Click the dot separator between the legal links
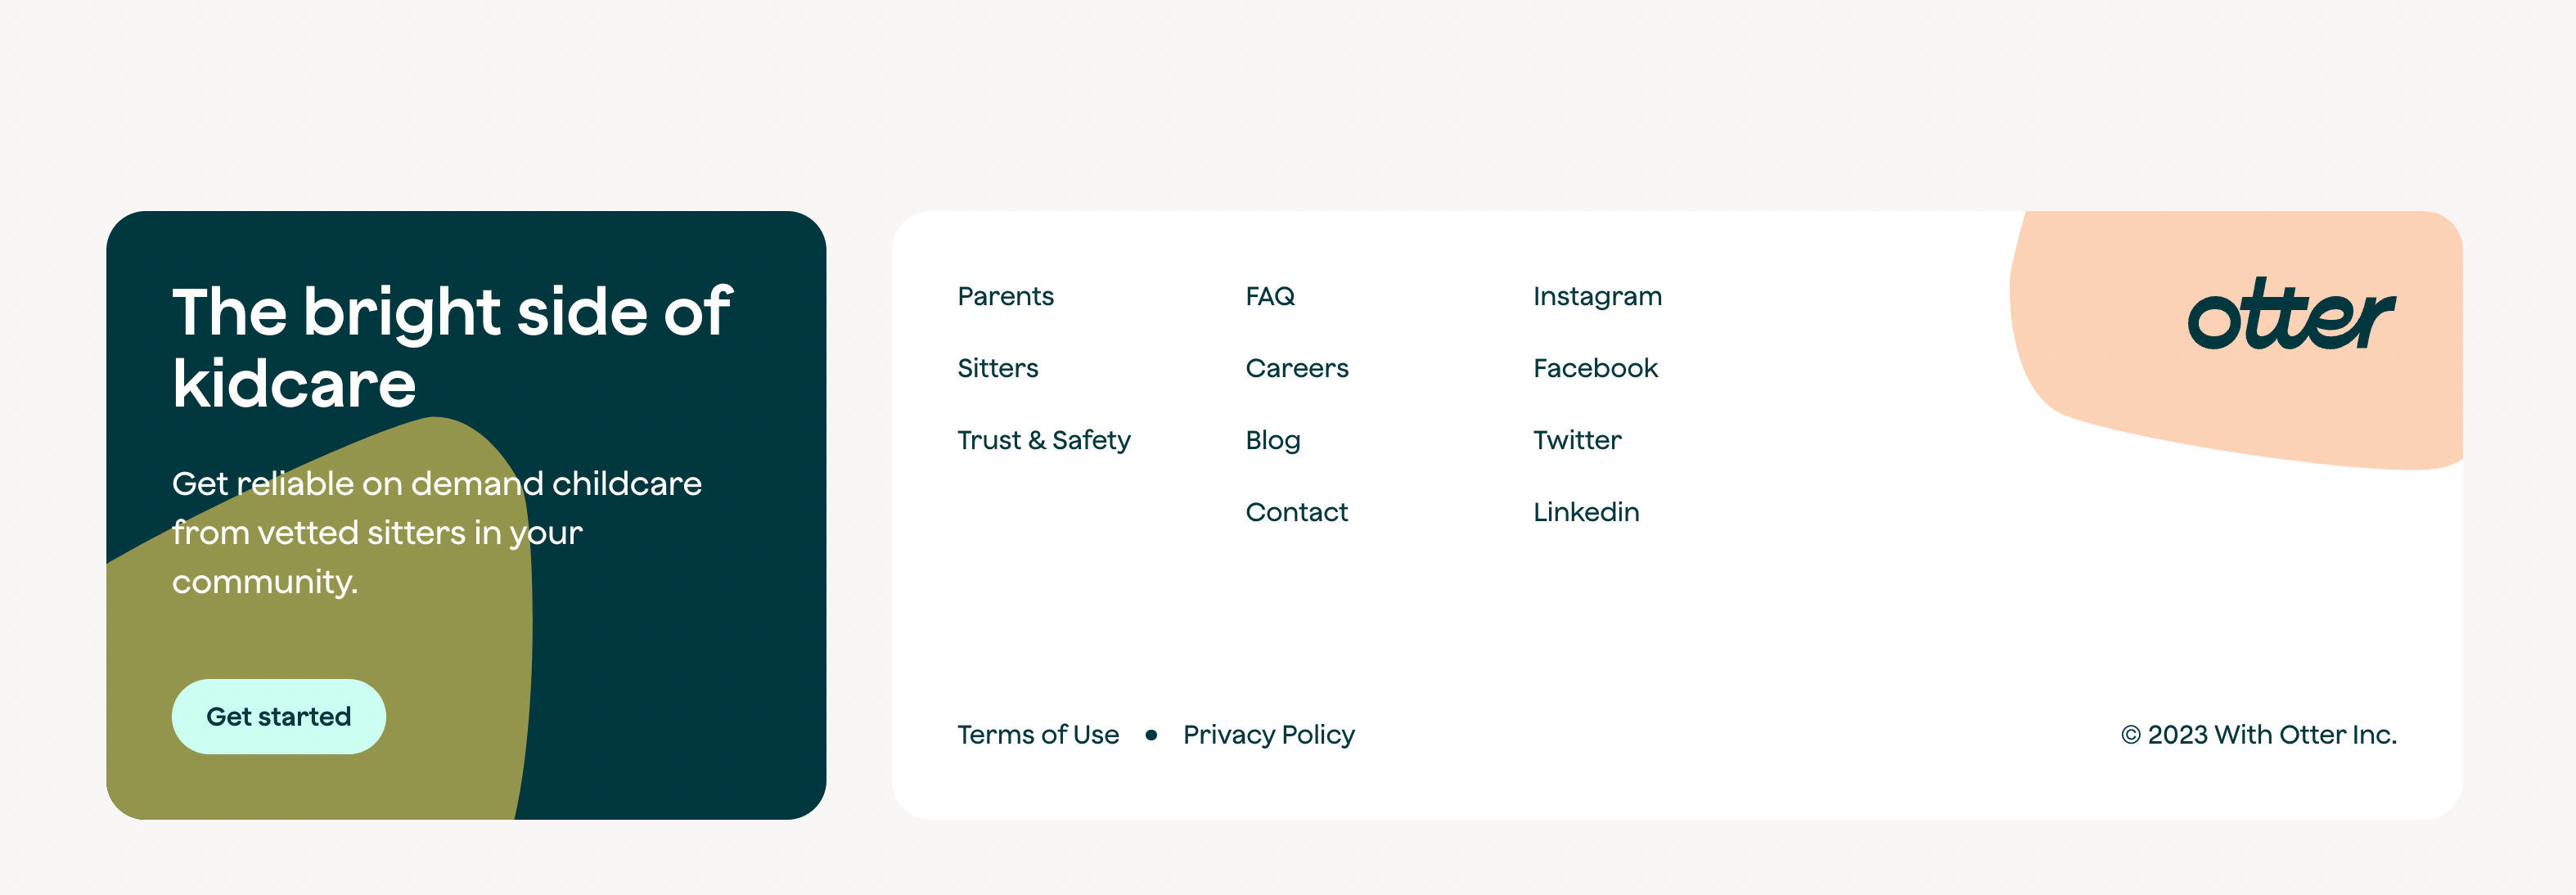Image resolution: width=2576 pixels, height=895 pixels. point(1151,735)
